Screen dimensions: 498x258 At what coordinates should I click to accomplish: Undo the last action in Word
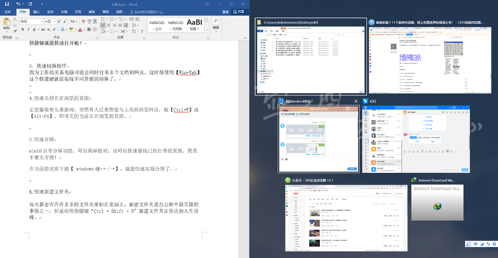point(18,4)
